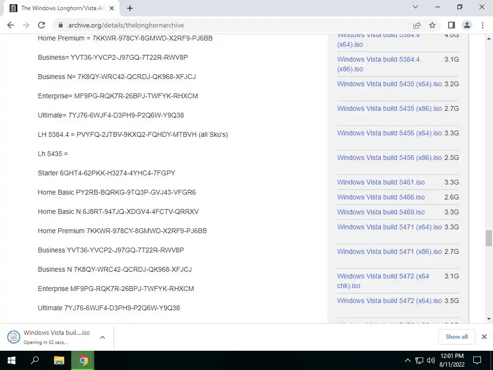Click the LH 5384.4 all Sku's key line
493x370 pixels.
[133, 135]
